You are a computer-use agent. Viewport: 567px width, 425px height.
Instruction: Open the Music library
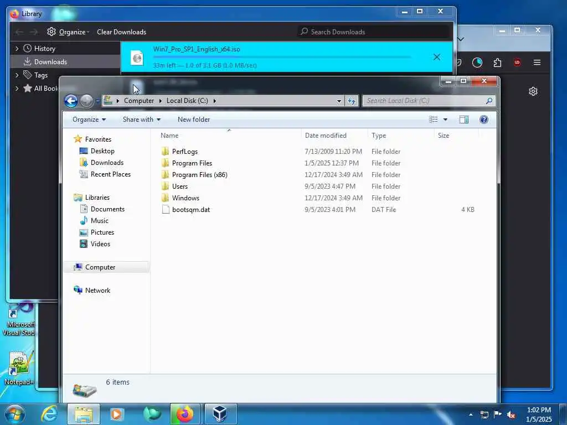tap(100, 220)
